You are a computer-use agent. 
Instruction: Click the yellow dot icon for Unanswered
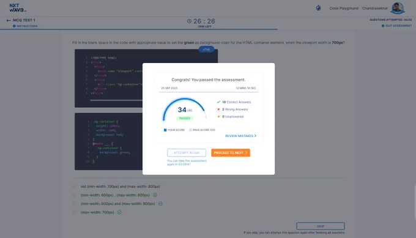(x=218, y=116)
